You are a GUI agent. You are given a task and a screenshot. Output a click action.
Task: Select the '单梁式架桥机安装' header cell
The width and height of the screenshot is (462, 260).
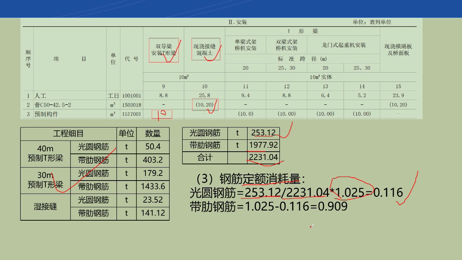click(x=245, y=45)
